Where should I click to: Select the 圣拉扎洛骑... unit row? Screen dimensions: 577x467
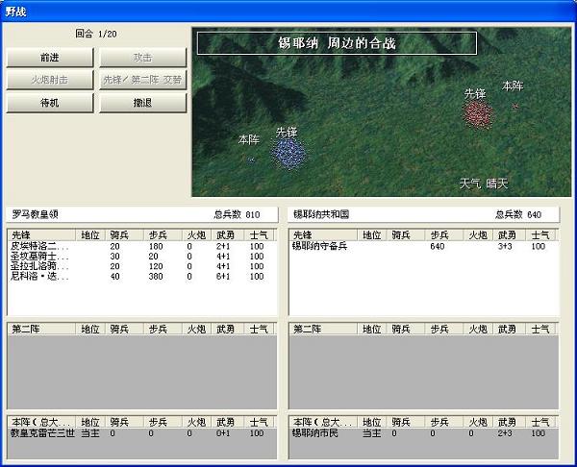(142, 266)
